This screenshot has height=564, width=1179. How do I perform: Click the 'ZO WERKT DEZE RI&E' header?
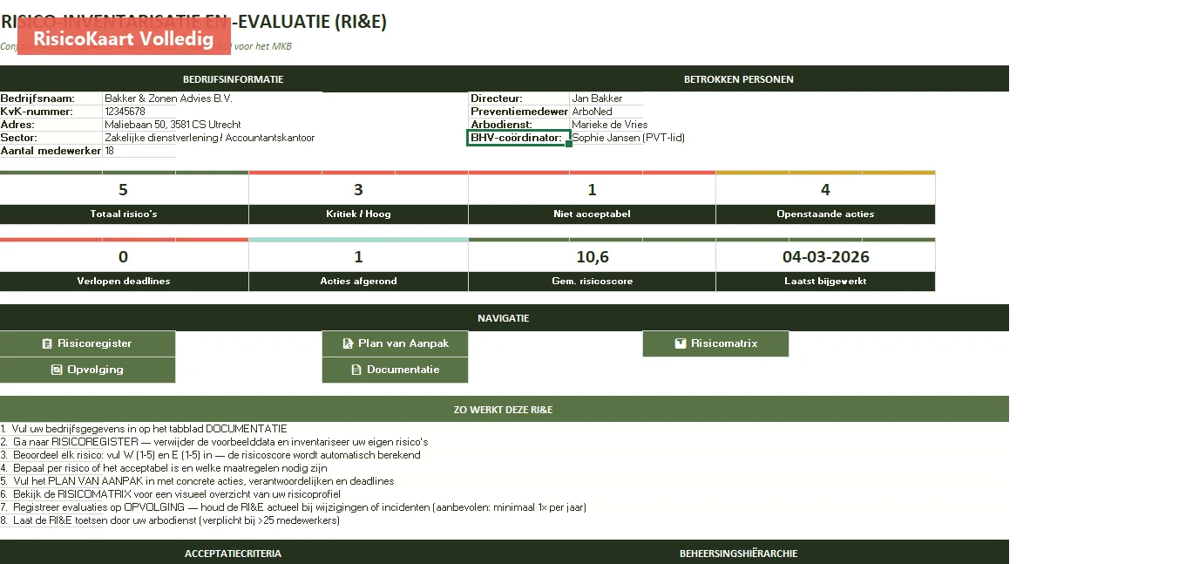(504, 410)
